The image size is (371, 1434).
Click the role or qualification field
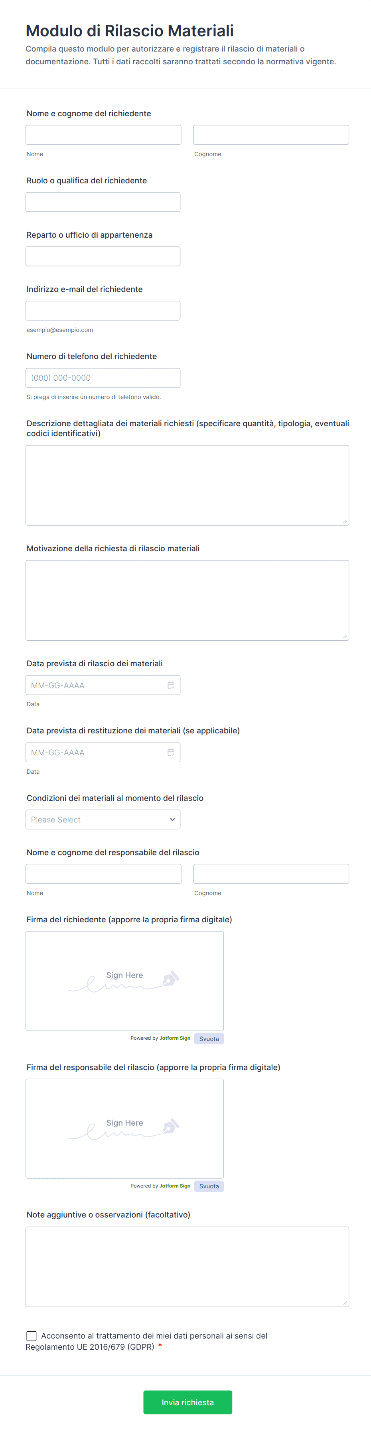(x=103, y=202)
